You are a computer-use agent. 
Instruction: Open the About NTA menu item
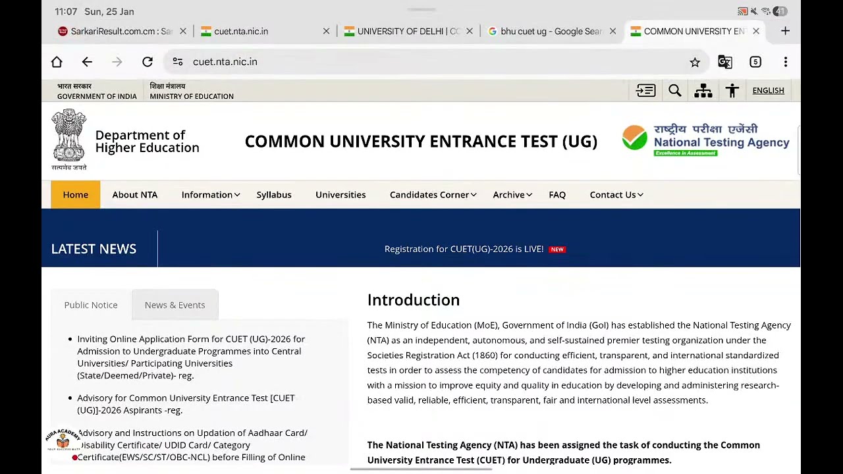135,195
